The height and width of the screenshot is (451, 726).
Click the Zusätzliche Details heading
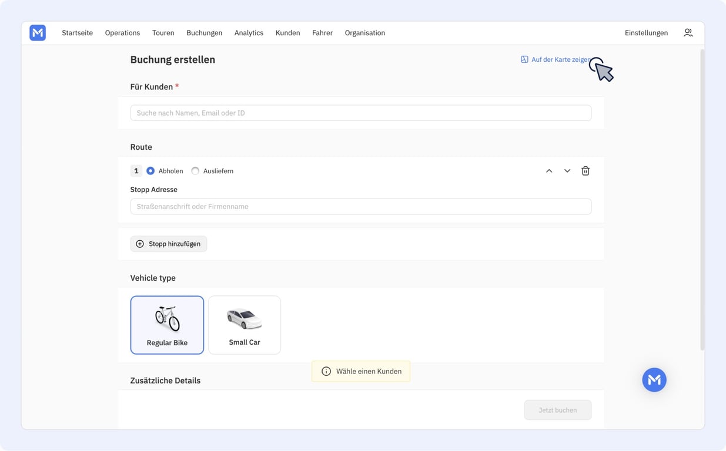tap(165, 381)
